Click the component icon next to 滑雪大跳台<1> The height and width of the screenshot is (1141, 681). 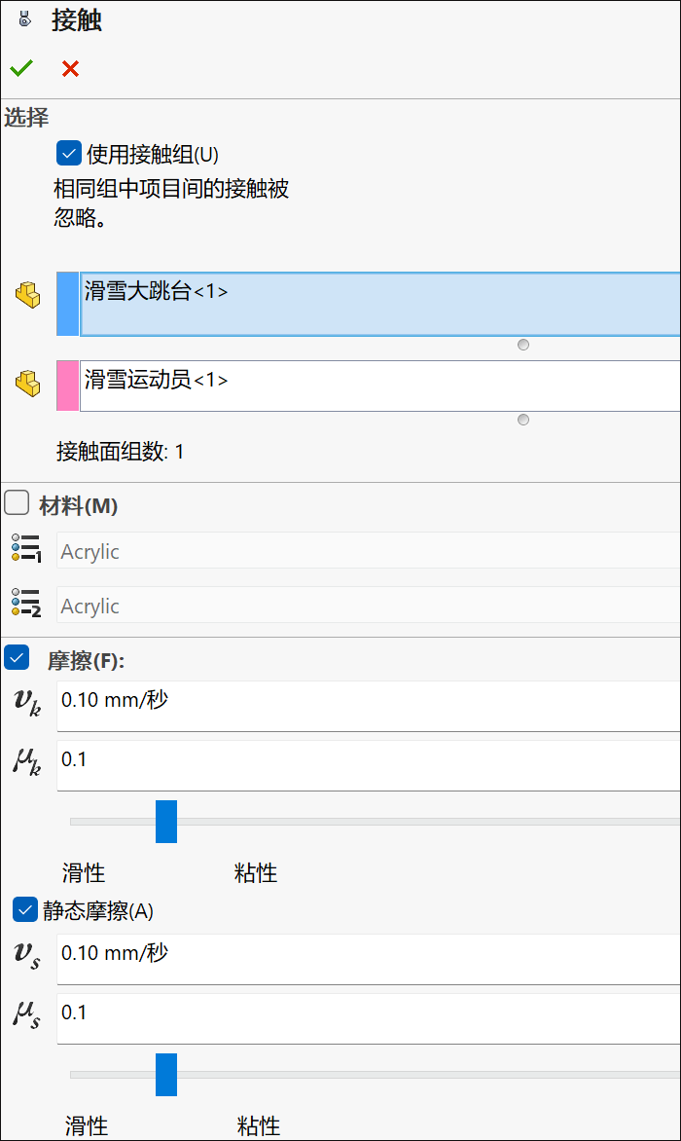point(27,295)
